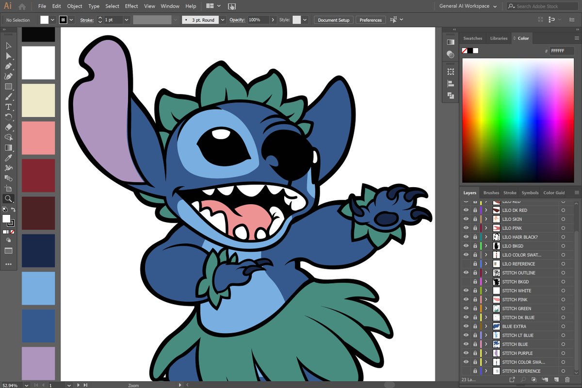Select the Gradient tool
This screenshot has height=388, width=582.
coord(8,147)
